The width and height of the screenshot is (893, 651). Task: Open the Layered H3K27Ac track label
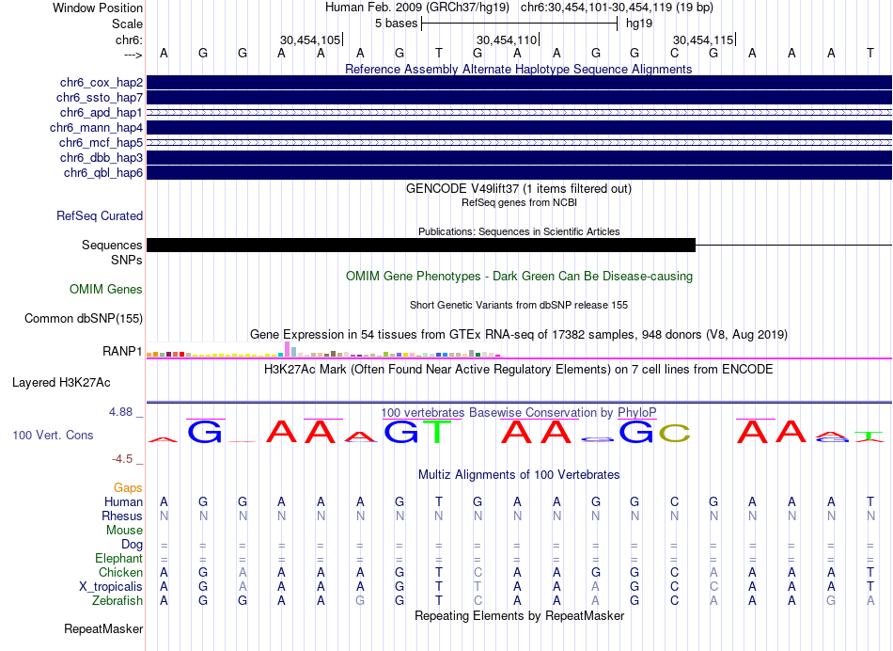pyautogui.click(x=61, y=383)
